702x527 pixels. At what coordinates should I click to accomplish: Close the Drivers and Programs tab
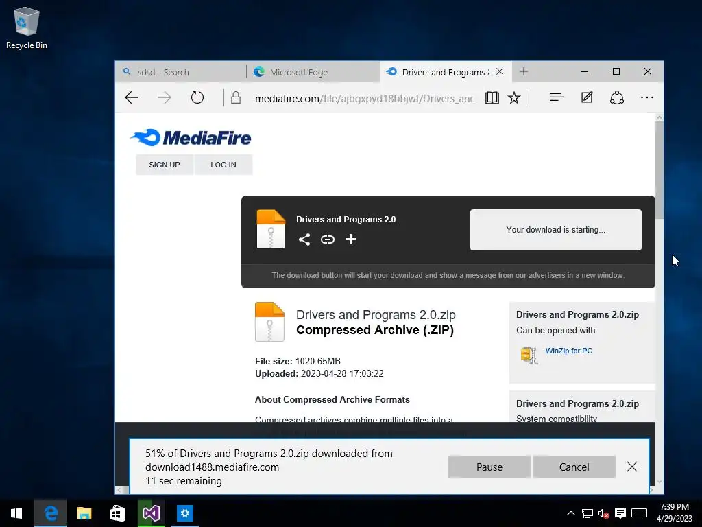pos(500,71)
